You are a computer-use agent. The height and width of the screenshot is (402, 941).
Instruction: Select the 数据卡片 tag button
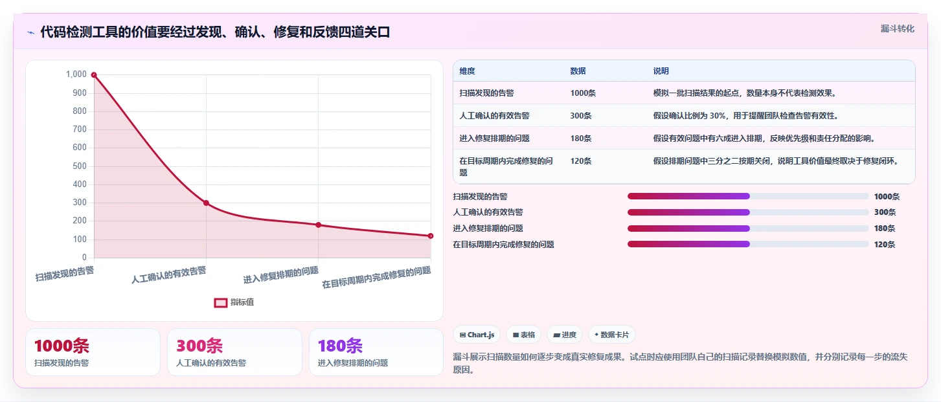pos(611,335)
